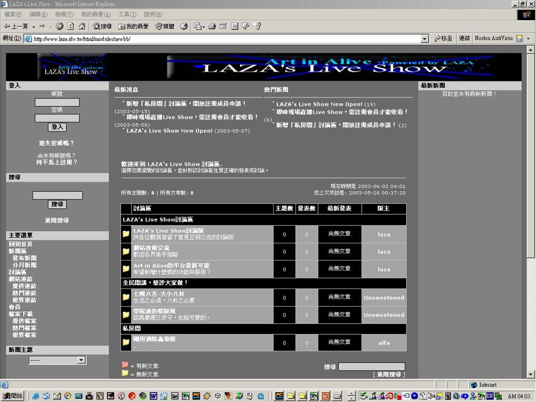Show the History pane via toolbar icon
This screenshot has width=536, height=402.
[x=184, y=26]
